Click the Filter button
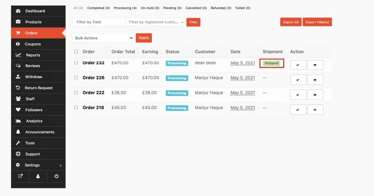Screen dimensions: 374x196 coord(193,22)
